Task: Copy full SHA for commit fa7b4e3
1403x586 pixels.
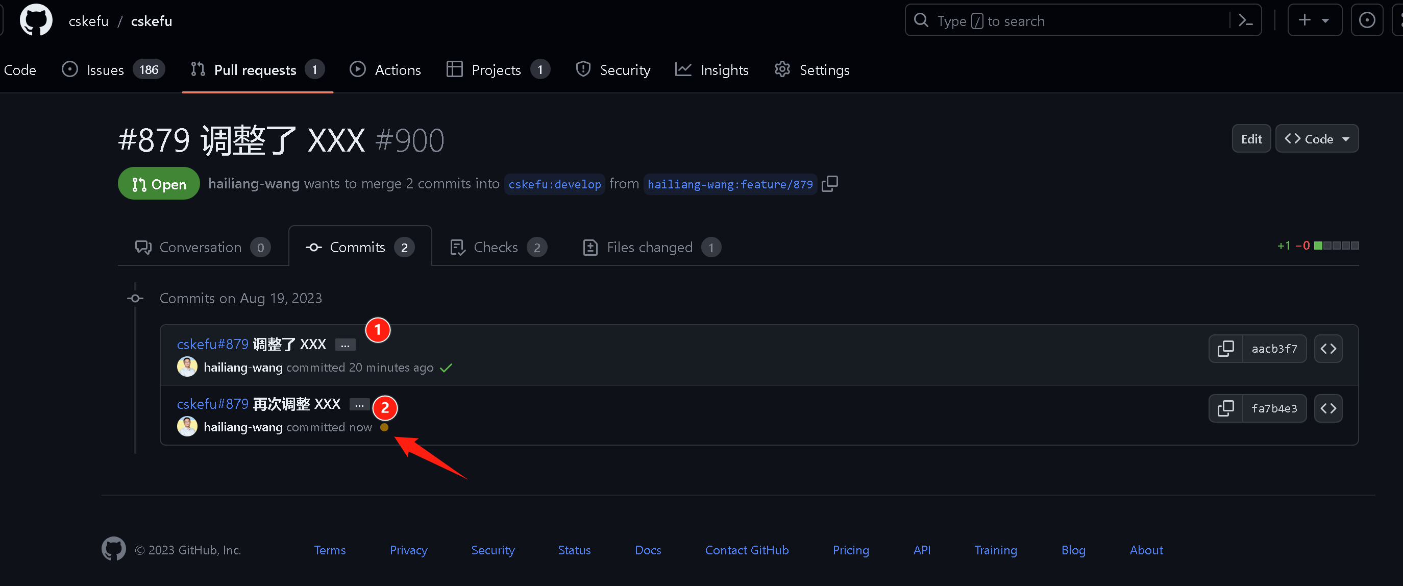Action: 1226,408
